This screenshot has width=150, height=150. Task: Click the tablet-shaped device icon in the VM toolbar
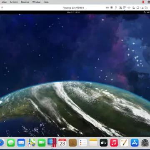click(x=137, y=7)
